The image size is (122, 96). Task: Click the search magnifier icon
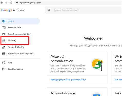pyautogui.click(x=49, y=10)
